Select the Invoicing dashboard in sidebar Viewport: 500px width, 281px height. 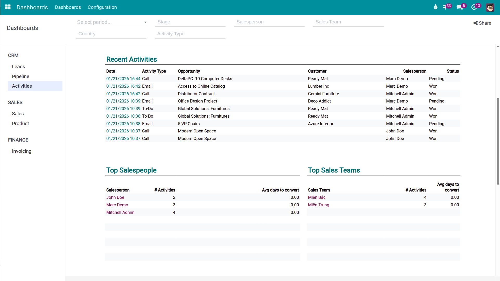pyautogui.click(x=22, y=151)
